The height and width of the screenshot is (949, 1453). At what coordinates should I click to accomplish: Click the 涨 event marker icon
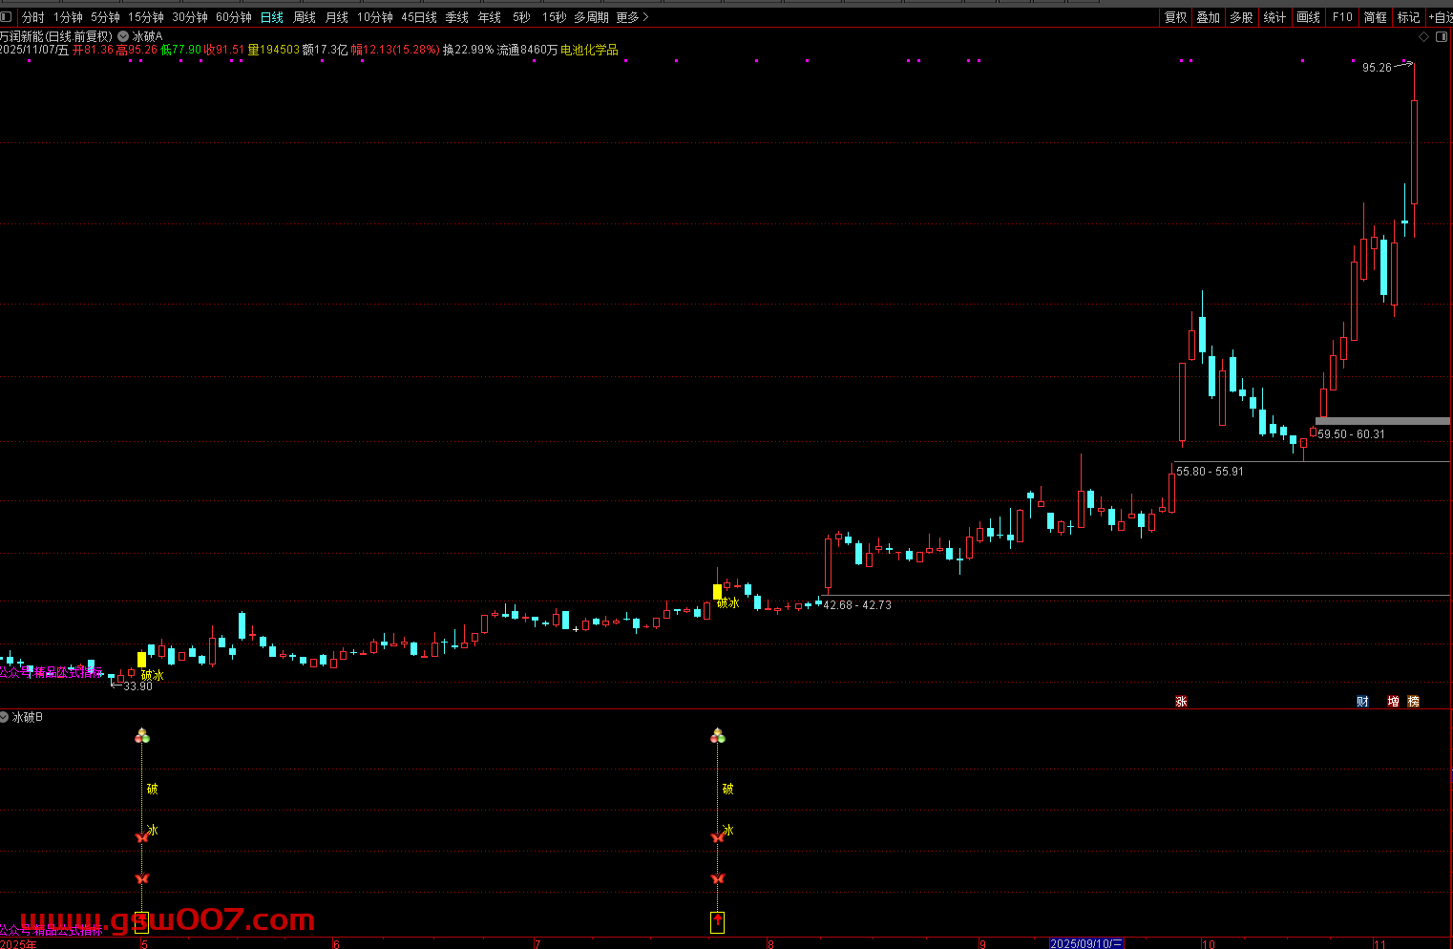tap(1181, 702)
